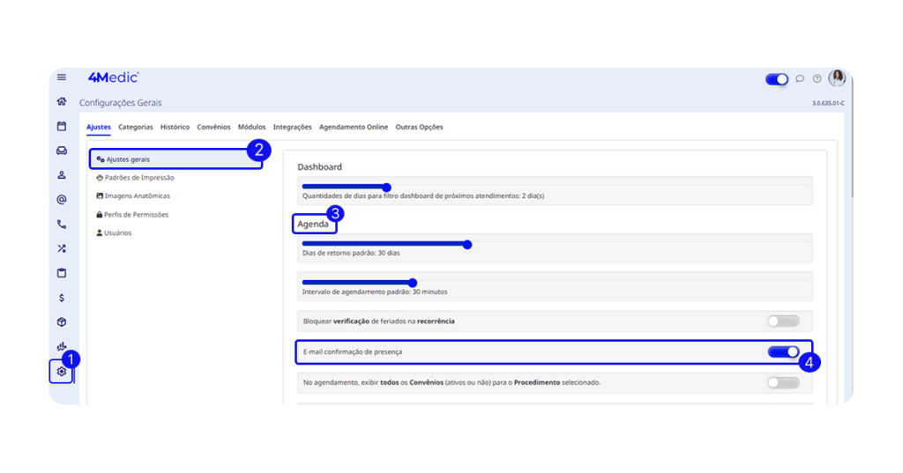Open the calendar icon in the sidebar

click(x=62, y=127)
